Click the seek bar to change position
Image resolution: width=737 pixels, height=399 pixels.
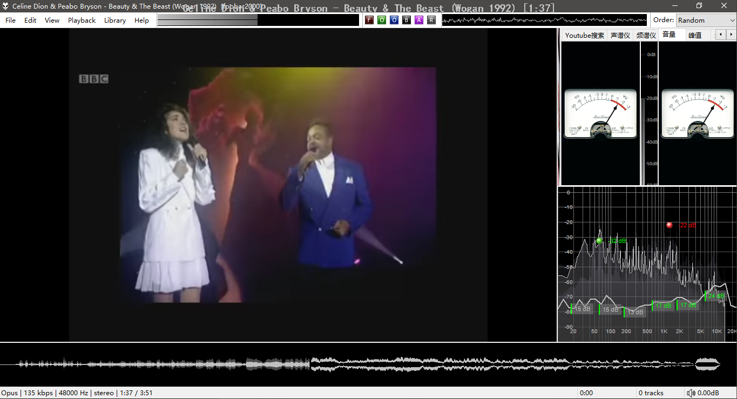point(258,20)
